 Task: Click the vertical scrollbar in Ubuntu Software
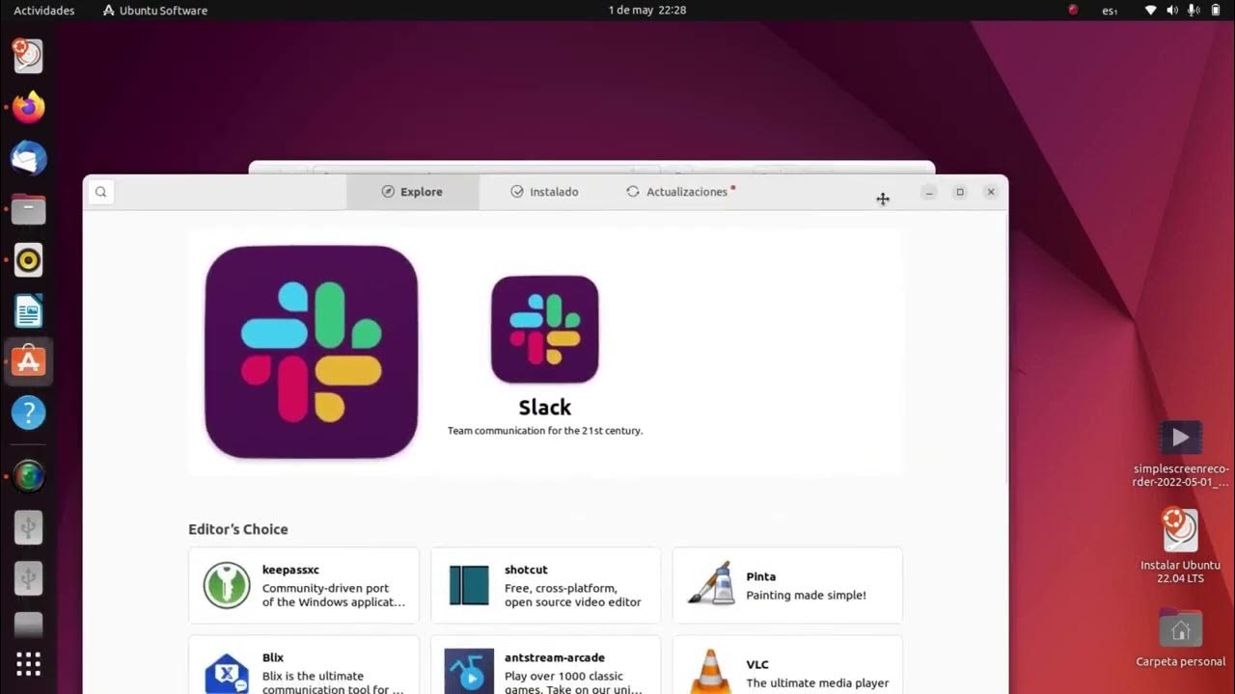pos(1004,347)
